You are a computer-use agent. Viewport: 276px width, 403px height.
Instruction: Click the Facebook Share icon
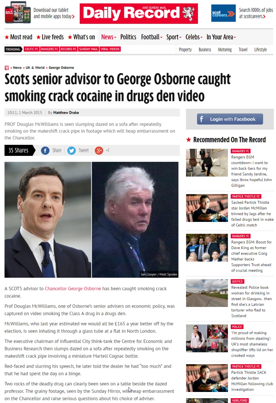[x=45, y=151]
